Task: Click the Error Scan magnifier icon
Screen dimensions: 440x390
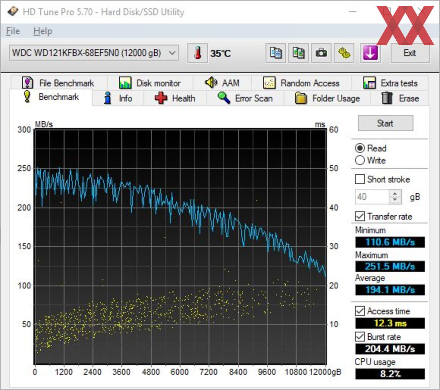Action: 224,98
